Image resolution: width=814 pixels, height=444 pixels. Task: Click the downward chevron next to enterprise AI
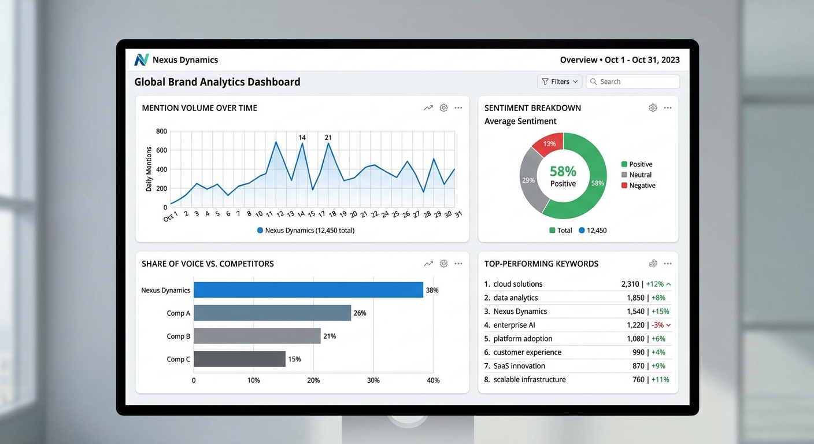pos(669,325)
